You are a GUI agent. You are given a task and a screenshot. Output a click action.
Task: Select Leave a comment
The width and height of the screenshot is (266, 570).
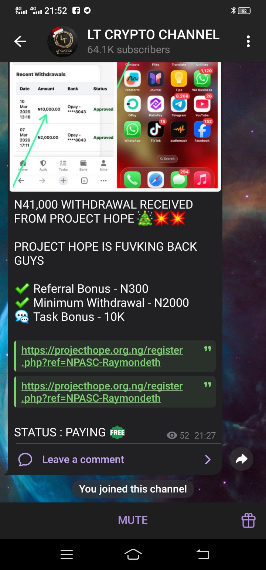tap(83, 460)
